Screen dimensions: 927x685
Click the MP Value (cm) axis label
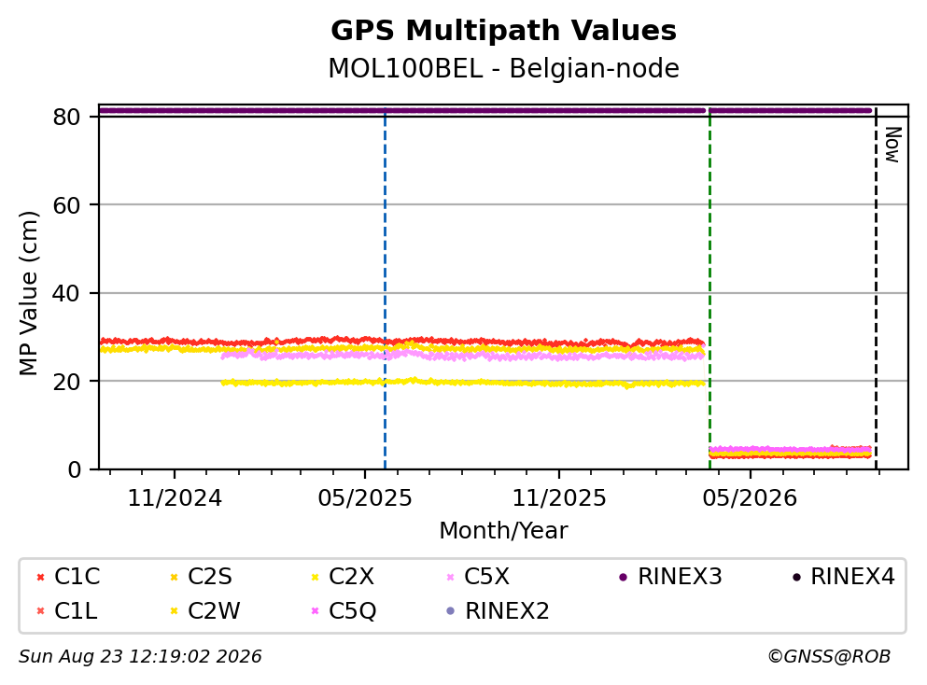[x=28, y=293]
